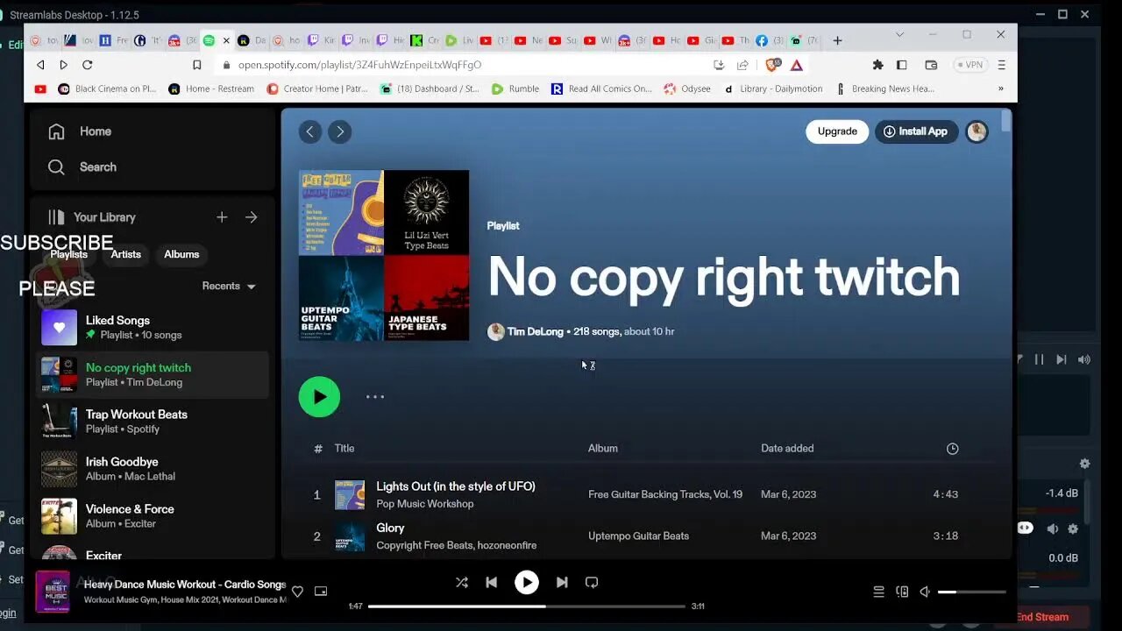The width and height of the screenshot is (1122, 631).
Task: Go back with Spotify's left chevron
Action: [x=309, y=131]
